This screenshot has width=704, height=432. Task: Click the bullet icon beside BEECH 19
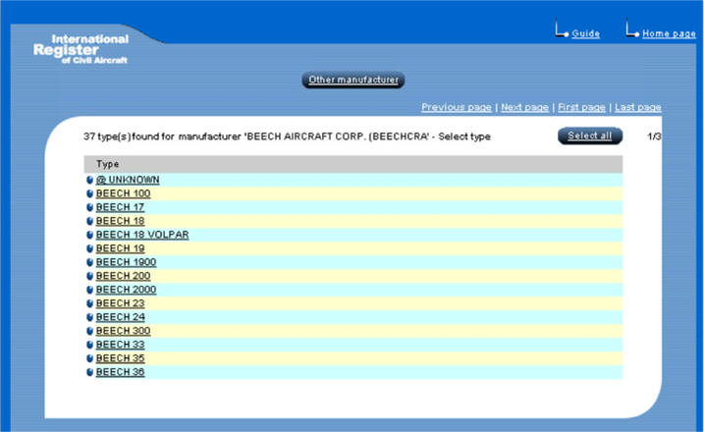(x=89, y=248)
